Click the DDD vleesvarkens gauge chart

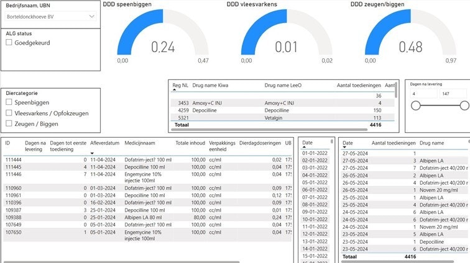pos(287,37)
